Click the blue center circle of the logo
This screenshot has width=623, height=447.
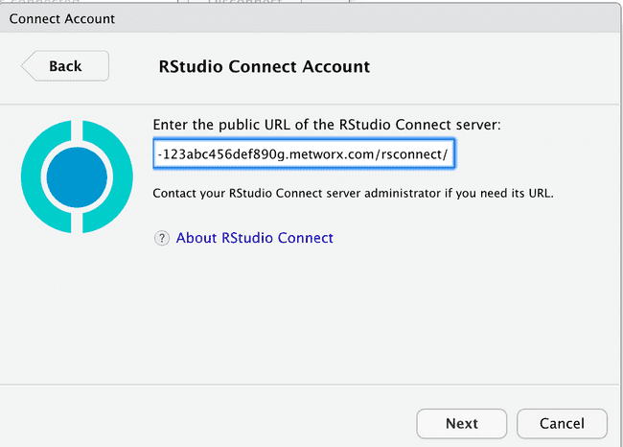click(77, 177)
